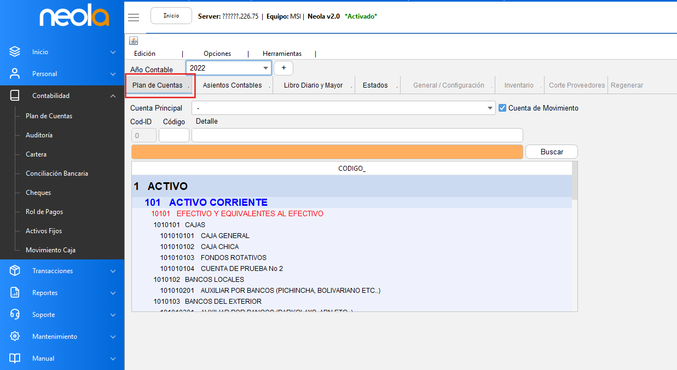Click the Inicio layers icon in sidebar
This screenshot has width=677, height=370.
15,52
